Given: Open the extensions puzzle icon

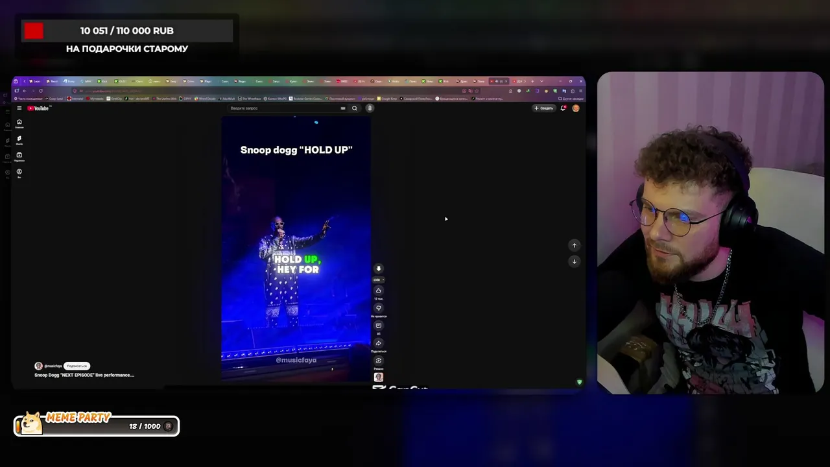Looking at the screenshot, I should (573, 91).
